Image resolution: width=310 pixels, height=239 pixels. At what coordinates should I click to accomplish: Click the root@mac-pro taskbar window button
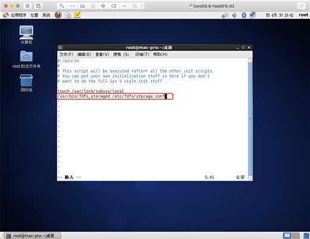[33, 235]
